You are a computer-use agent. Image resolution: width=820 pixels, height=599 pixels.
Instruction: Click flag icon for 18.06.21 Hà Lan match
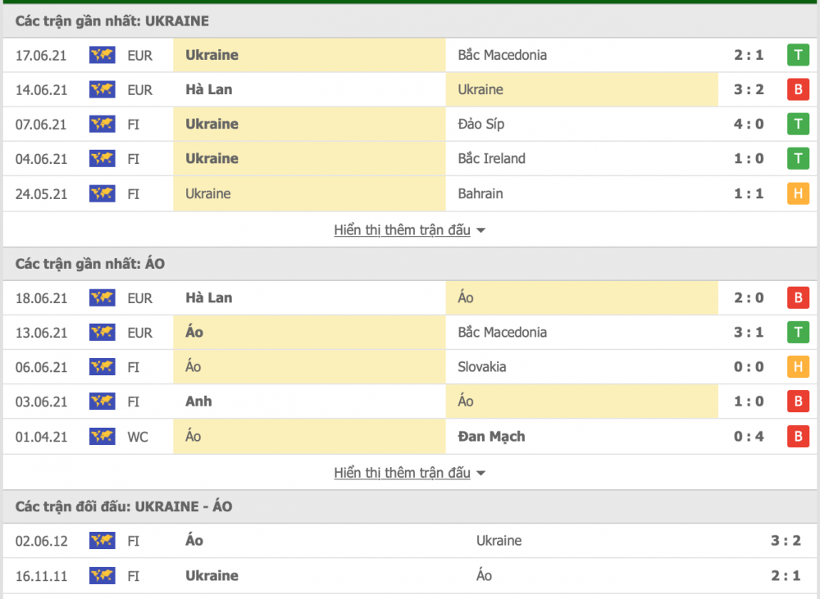click(x=102, y=297)
